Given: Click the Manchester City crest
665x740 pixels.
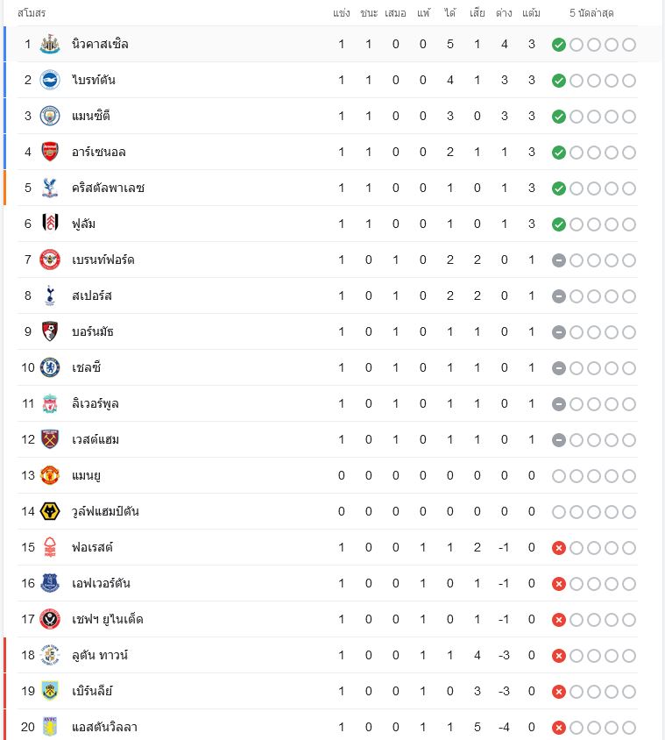Looking at the screenshot, I should click(x=50, y=116).
